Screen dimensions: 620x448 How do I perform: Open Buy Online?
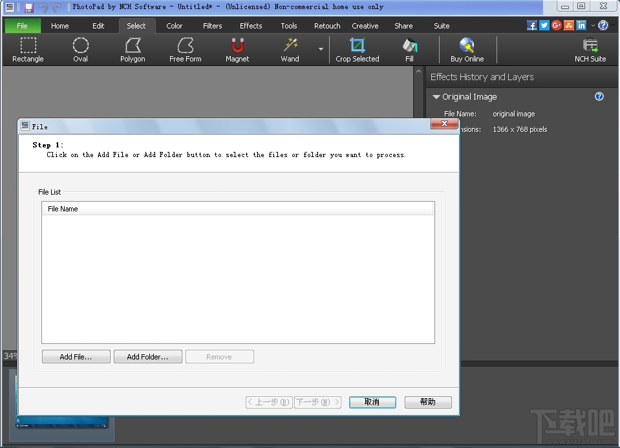click(467, 48)
